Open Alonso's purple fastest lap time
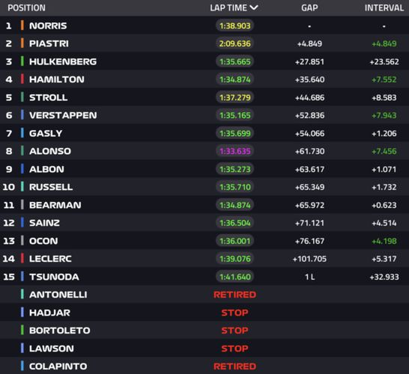Screen dimensions: 409x374 coord(234,151)
